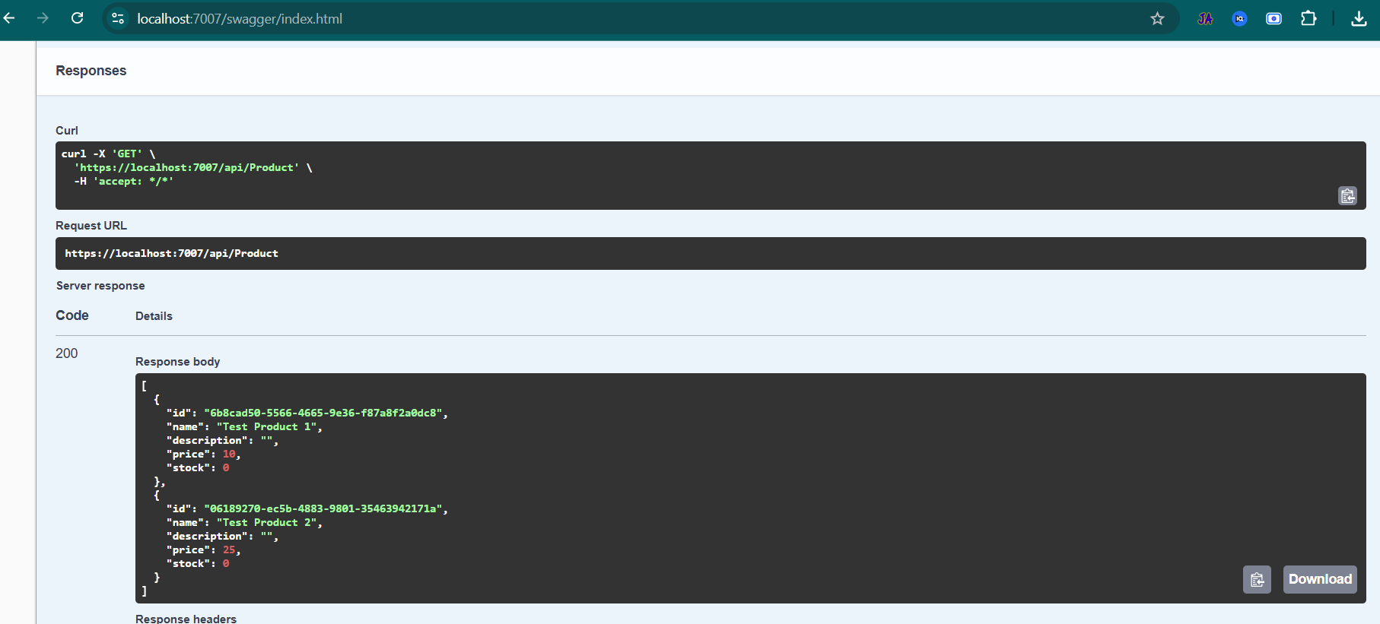Screen dimensions: 1380x624
Task: Reload the Swagger page
Action: [x=78, y=18]
